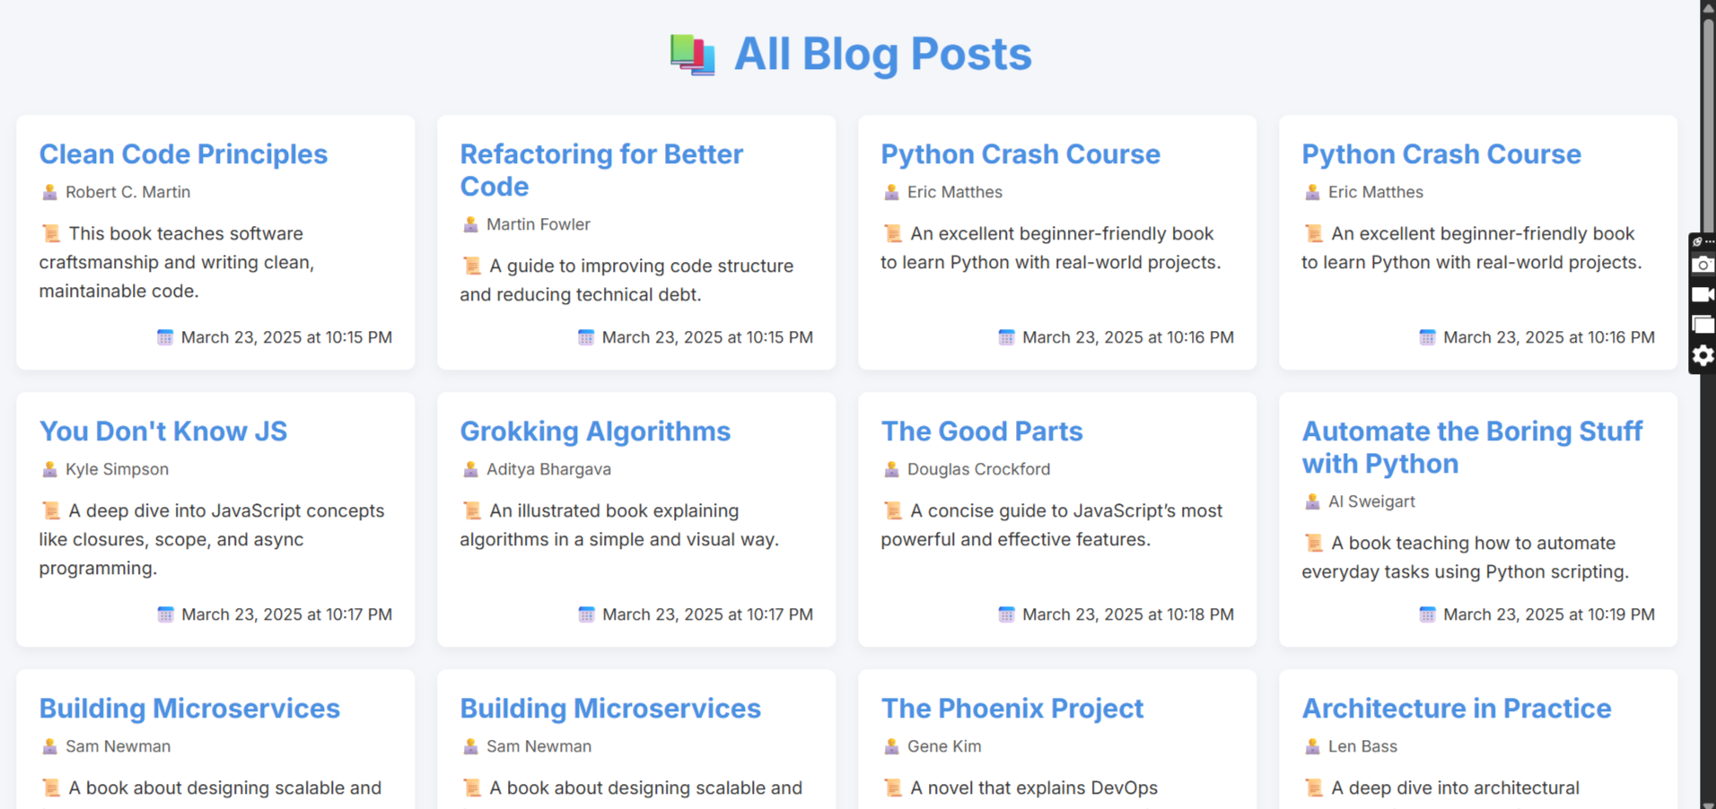This screenshot has height=809, width=1716.
Task: Open the Architecture in Practice post
Action: click(x=1456, y=709)
